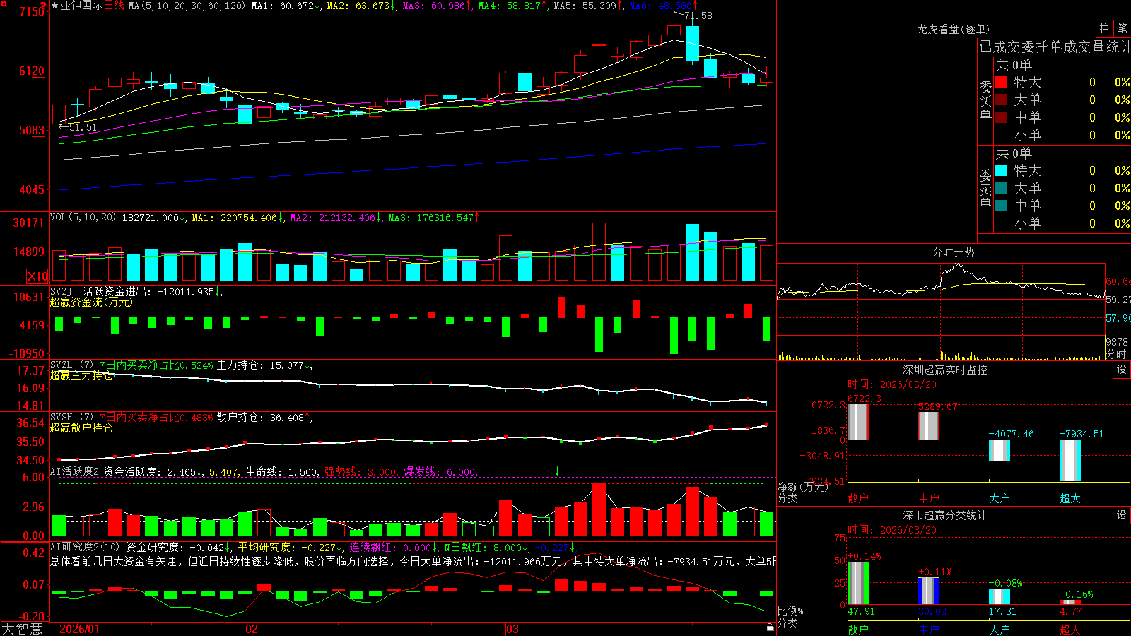Click the MA1: 60.672 value label
The width and height of the screenshot is (1131, 636).
[x=286, y=6]
